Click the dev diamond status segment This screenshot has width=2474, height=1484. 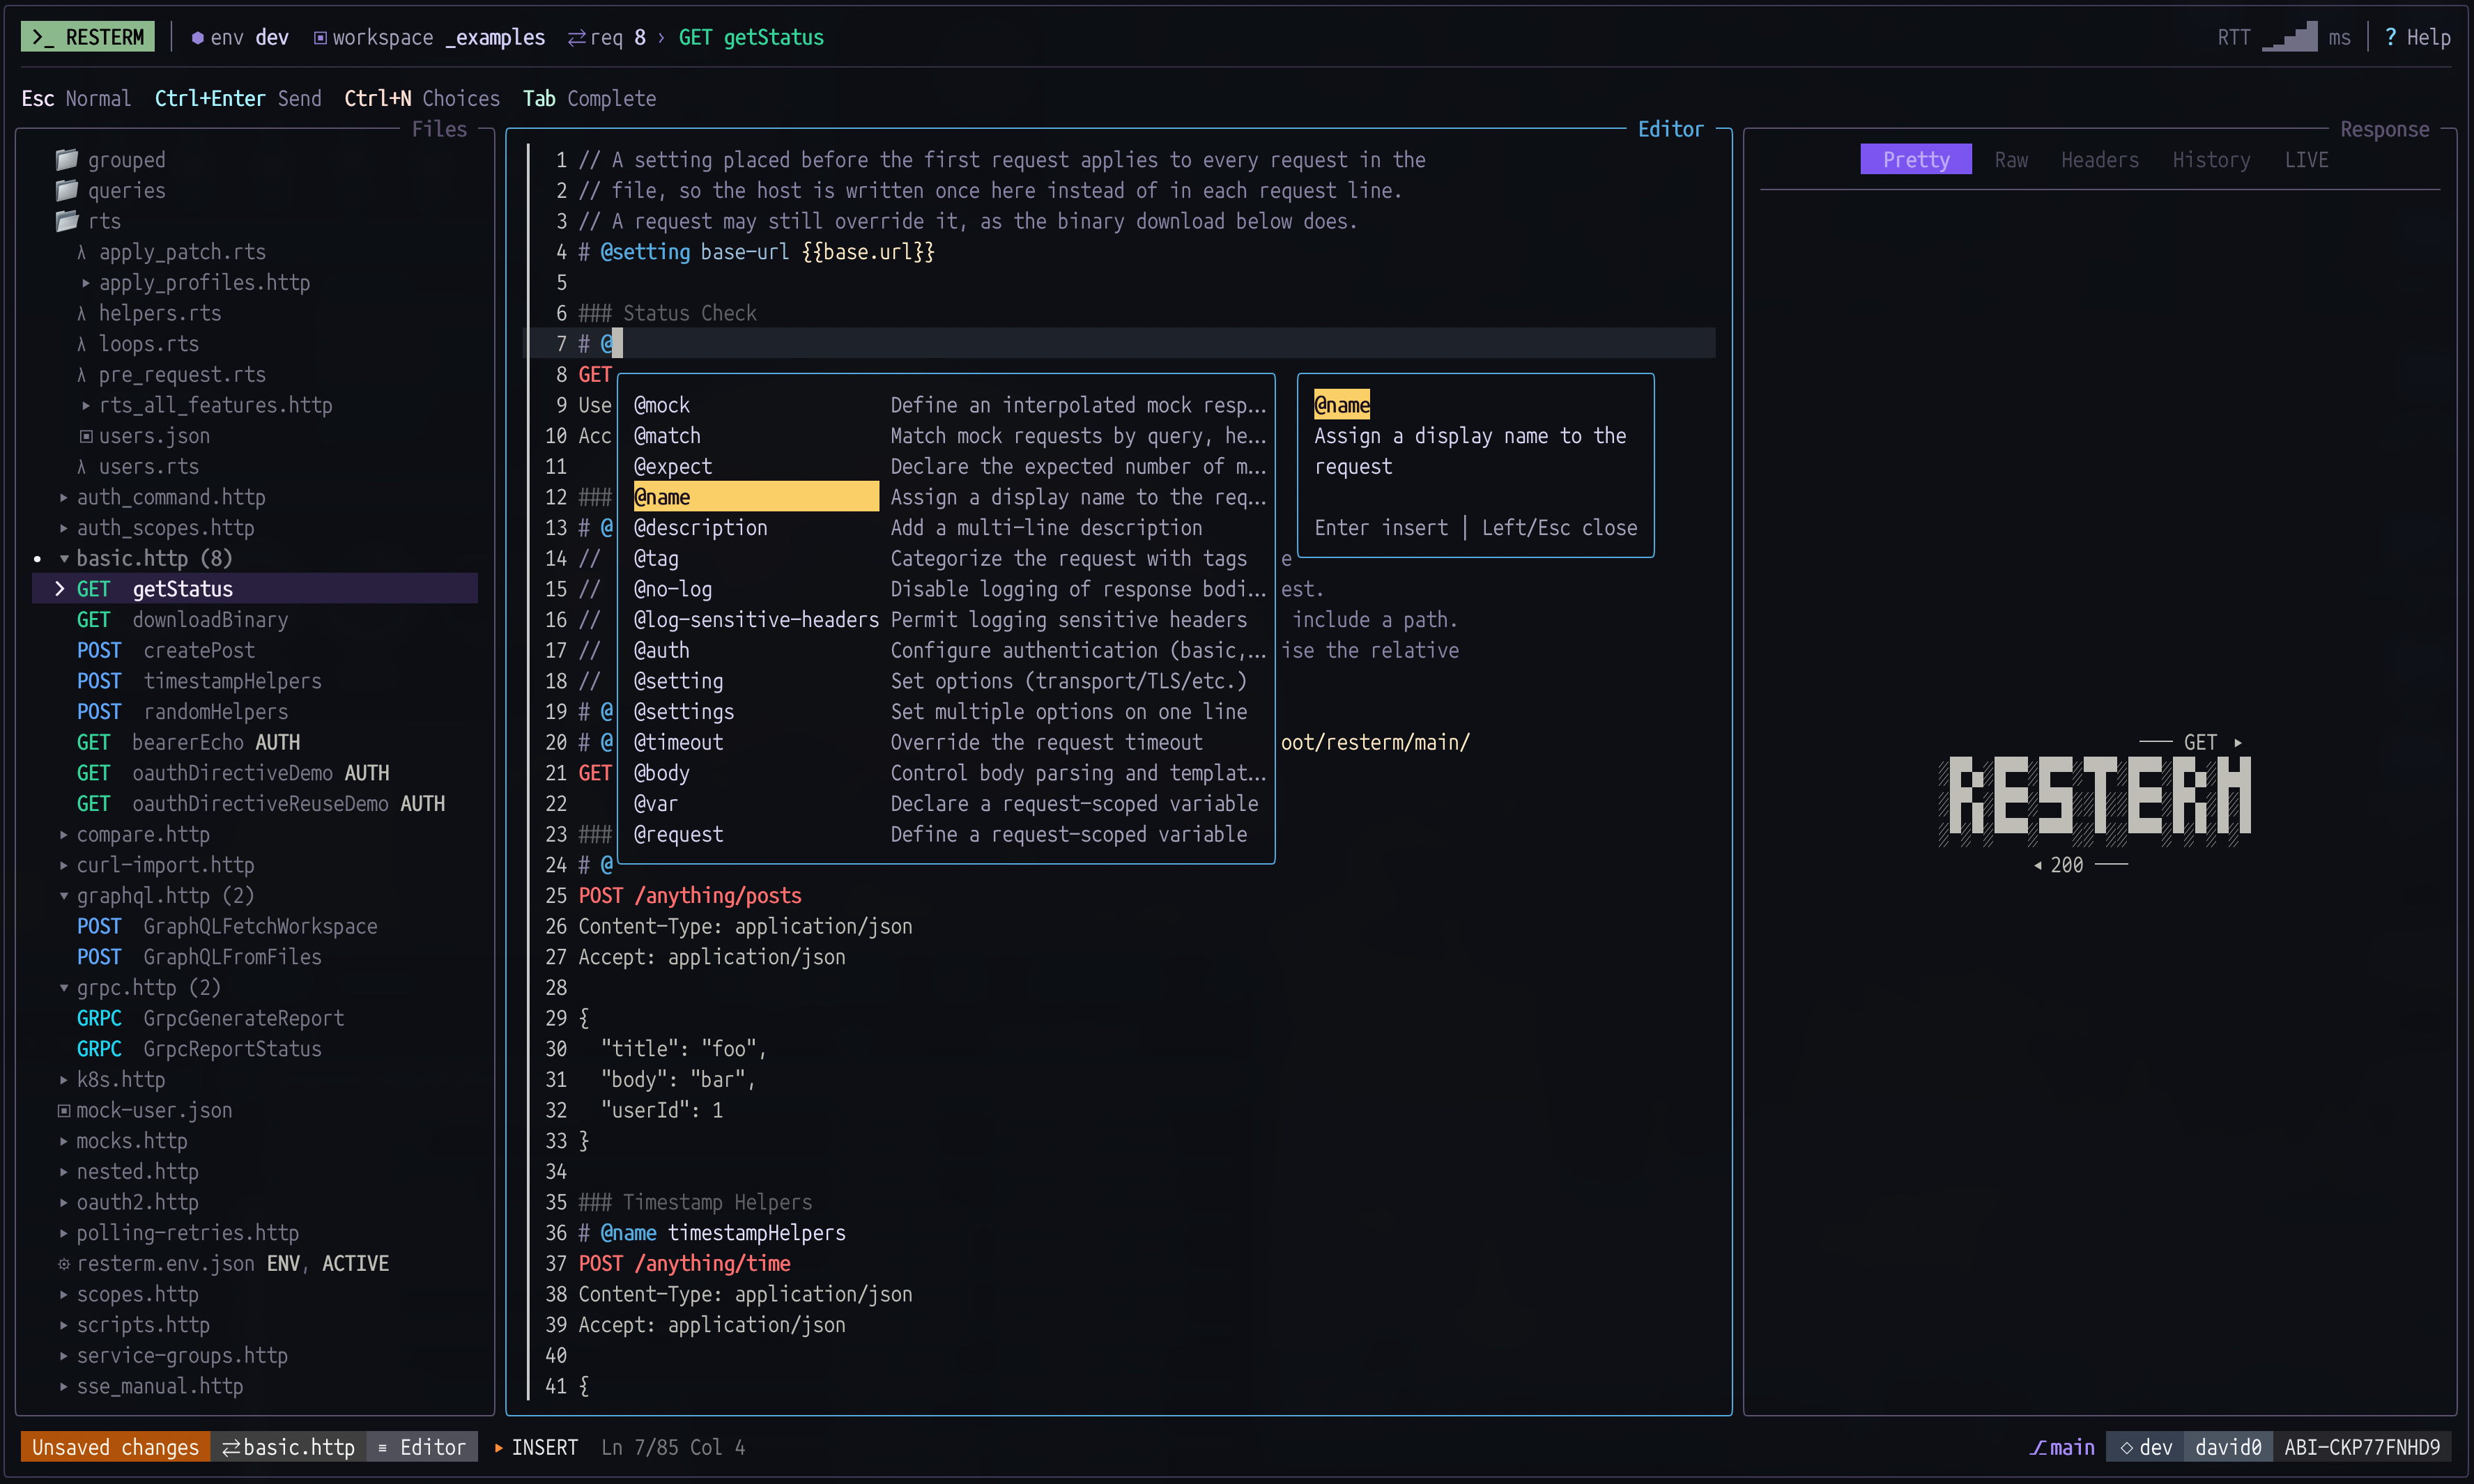coord(2145,1447)
